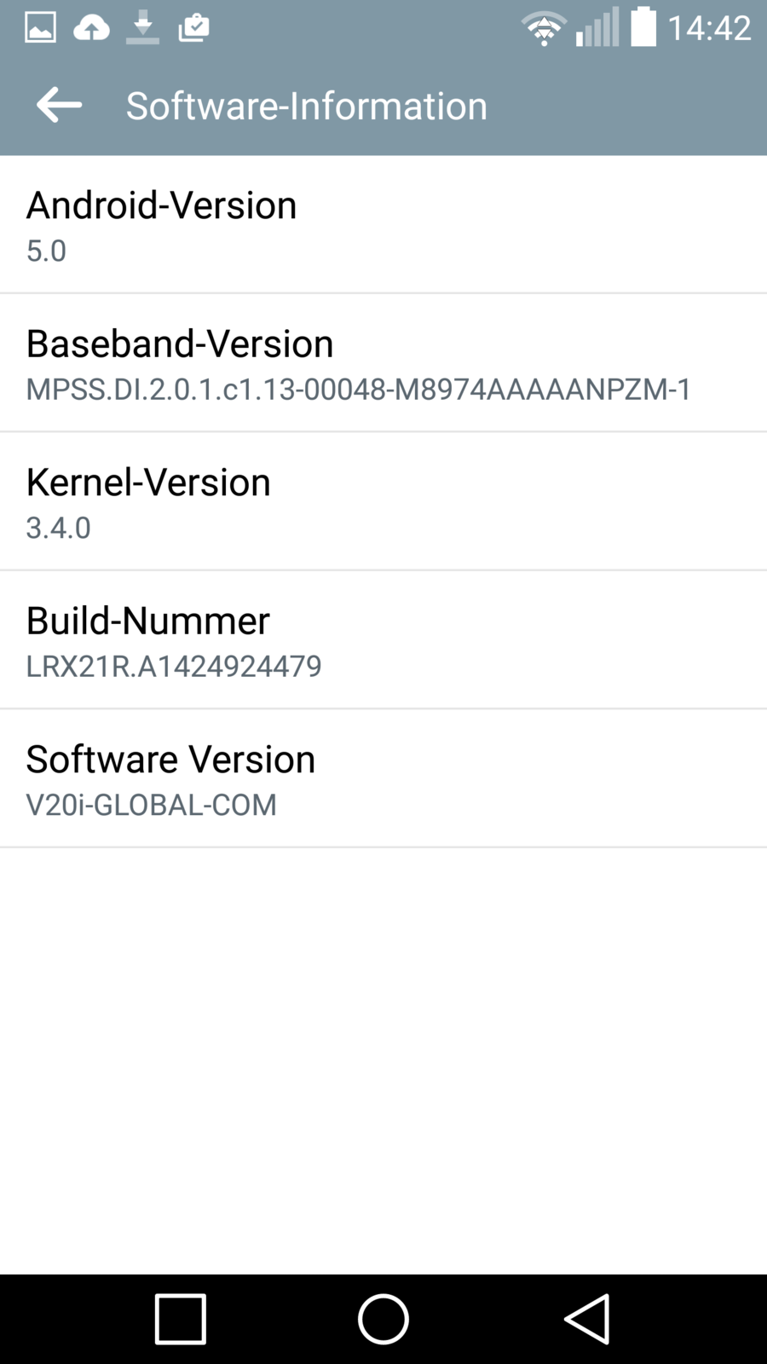Image resolution: width=767 pixels, height=1364 pixels.
Task: Go back using the header arrow
Action: (59, 105)
